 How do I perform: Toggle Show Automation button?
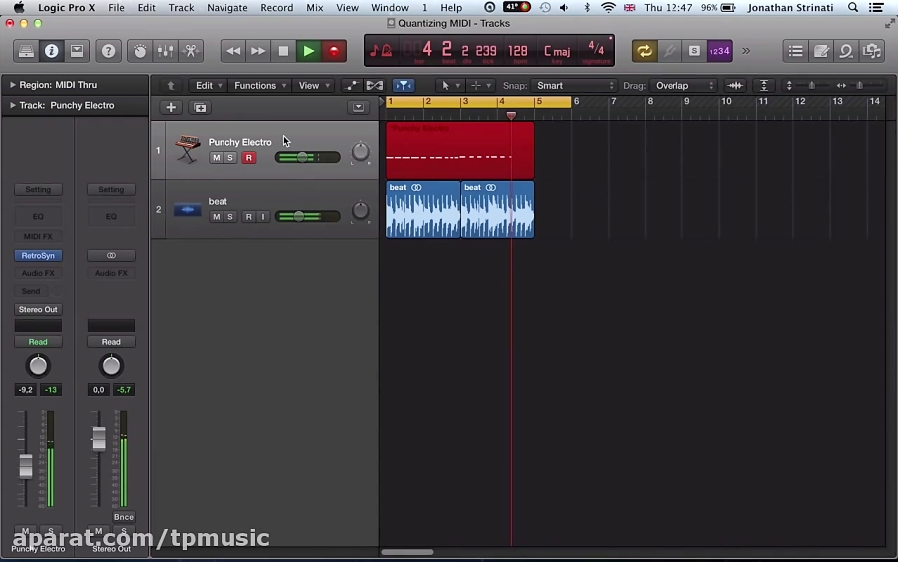click(x=351, y=86)
